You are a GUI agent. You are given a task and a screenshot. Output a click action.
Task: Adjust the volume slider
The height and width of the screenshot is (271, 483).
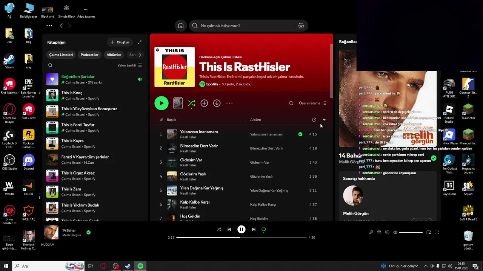411,233
